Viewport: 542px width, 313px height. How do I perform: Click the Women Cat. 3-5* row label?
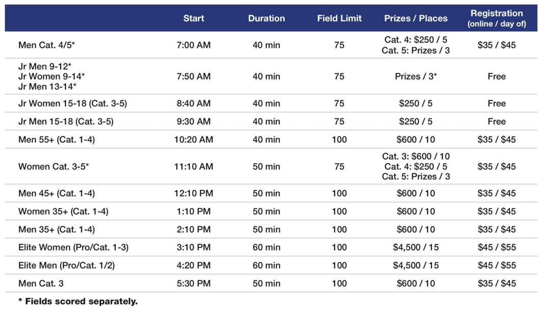(x=54, y=167)
